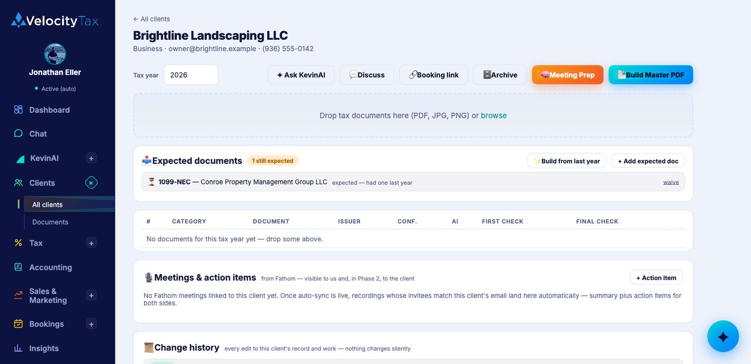751x364 pixels.
Task: Click the Sales & Marketing chart icon
Action: point(18,295)
